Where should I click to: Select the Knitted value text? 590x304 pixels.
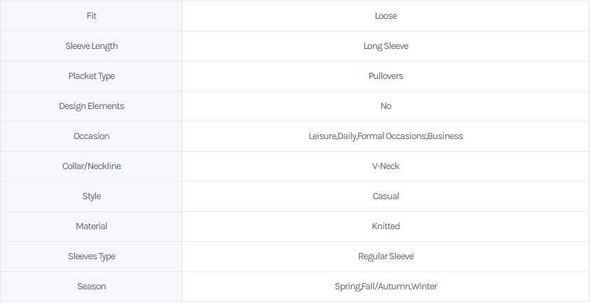[x=386, y=226]
